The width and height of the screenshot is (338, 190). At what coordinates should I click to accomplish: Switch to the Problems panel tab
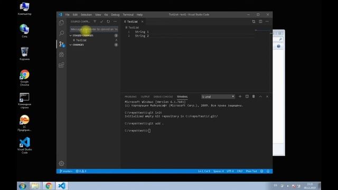[130, 97]
